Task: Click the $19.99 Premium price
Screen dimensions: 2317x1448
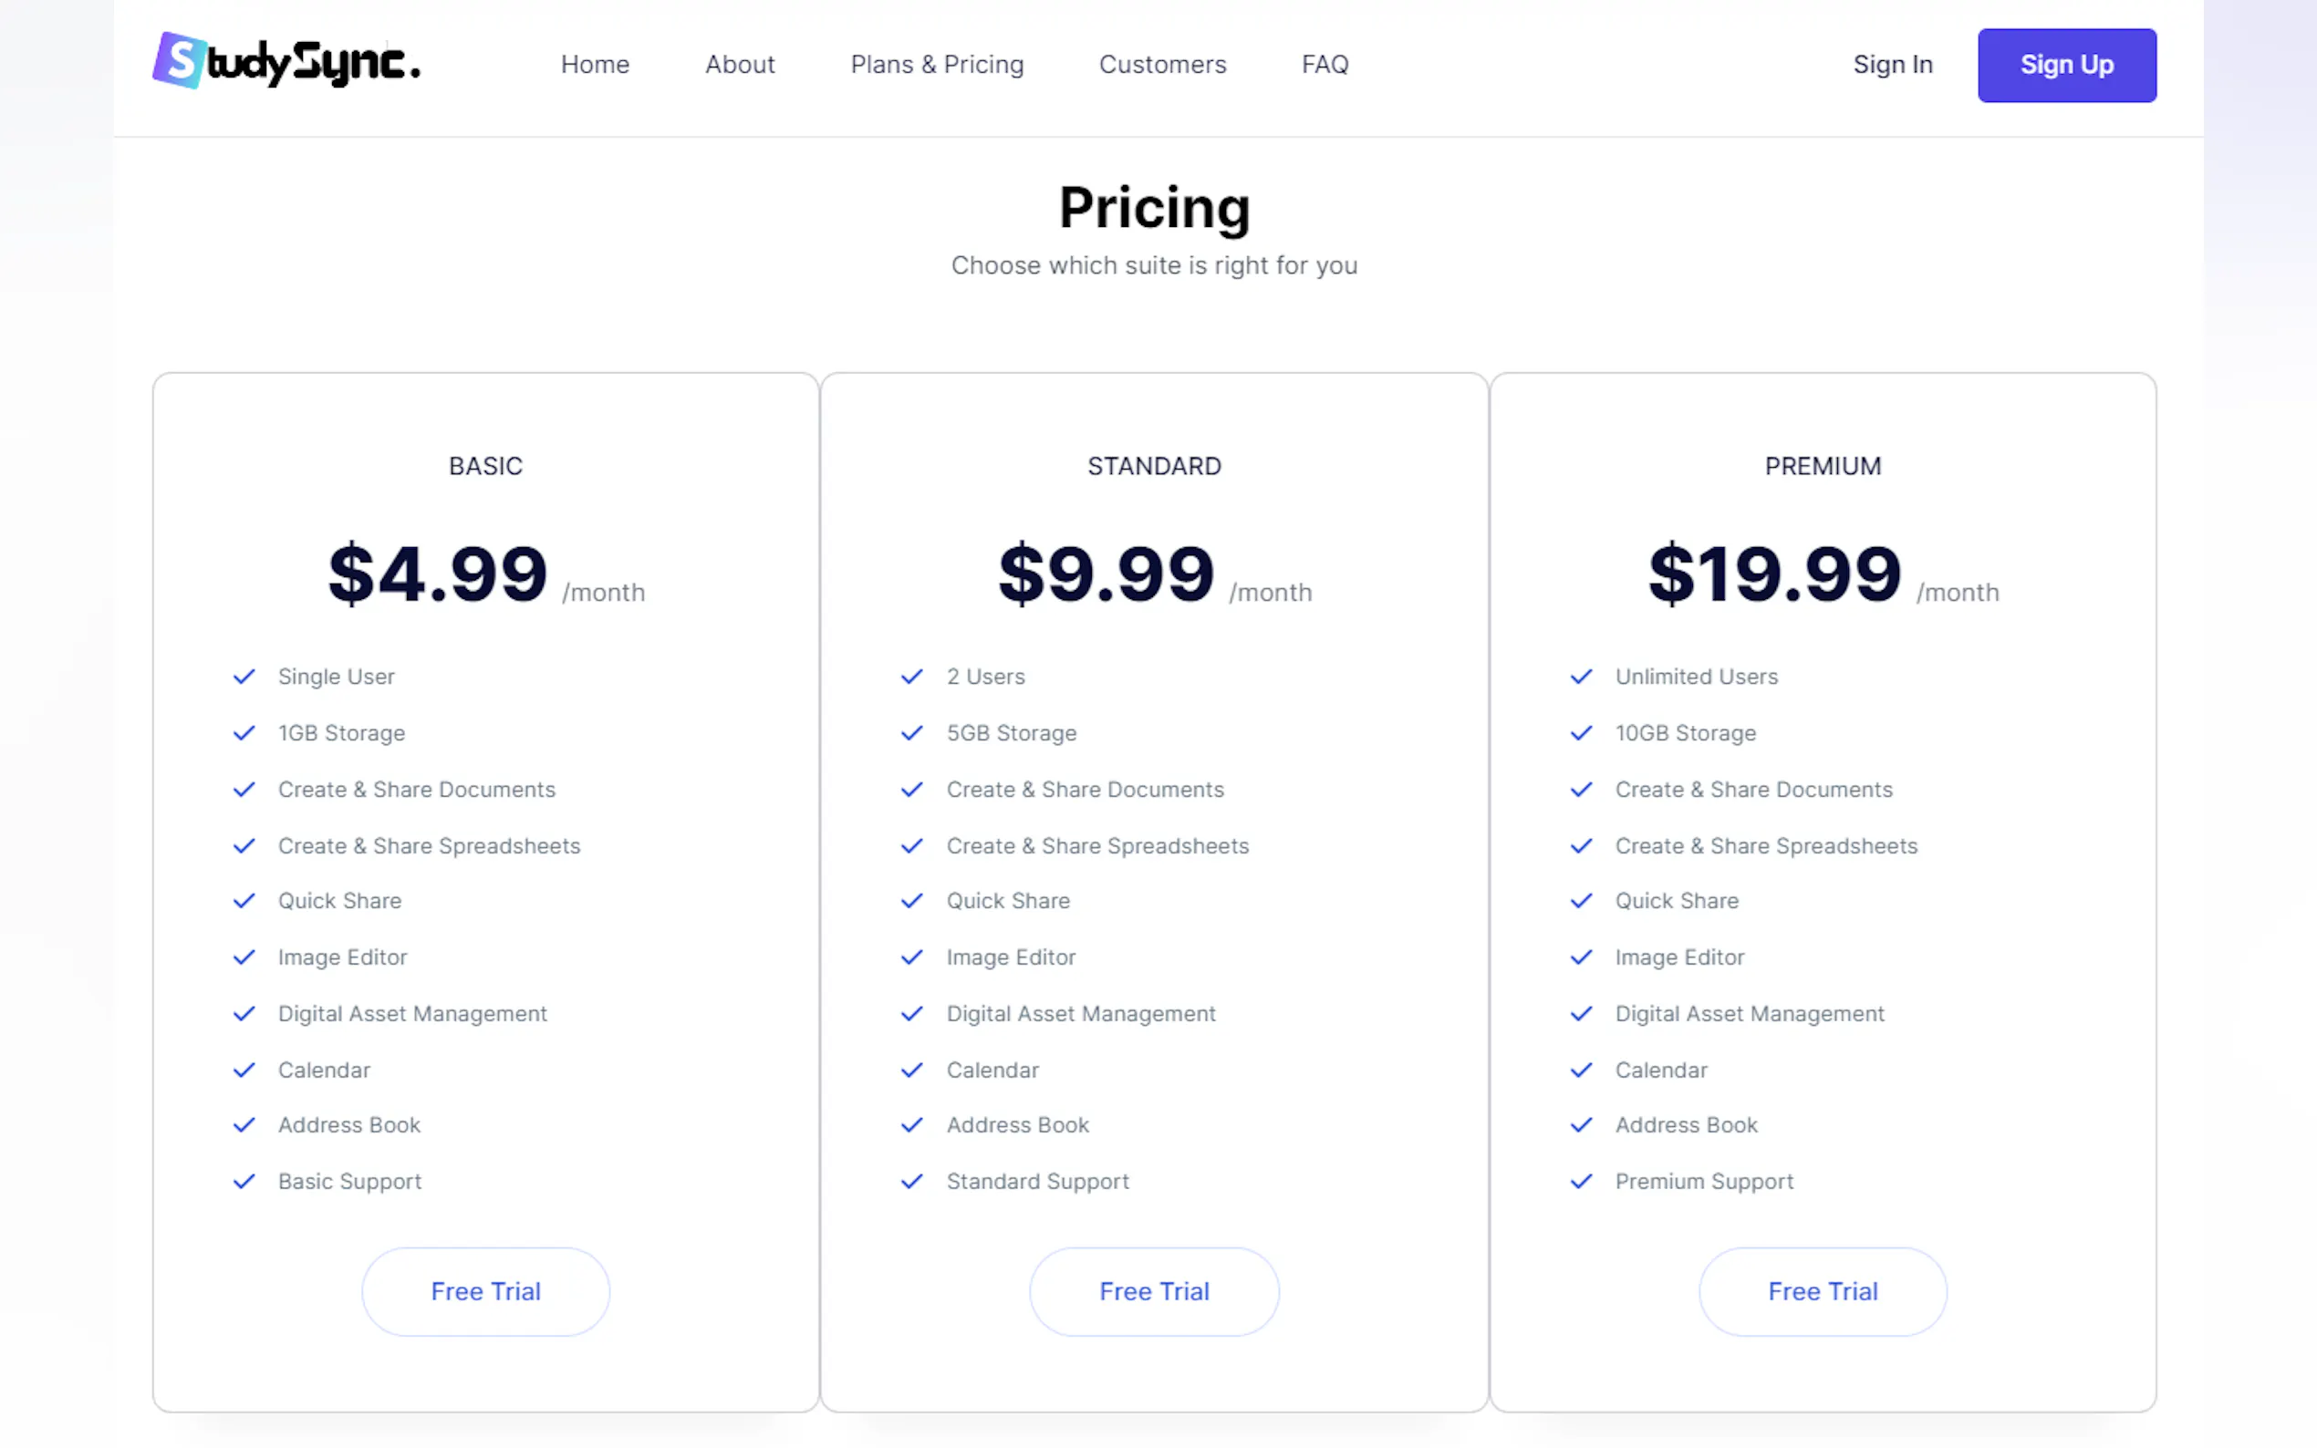Action: click(x=1774, y=574)
